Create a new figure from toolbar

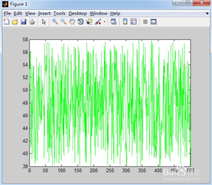(x=6, y=22)
